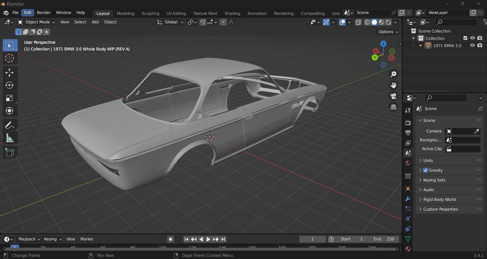Screen dimensions: 487x259
Task: Switch to the Modeling workspace tab
Action: 125,13
